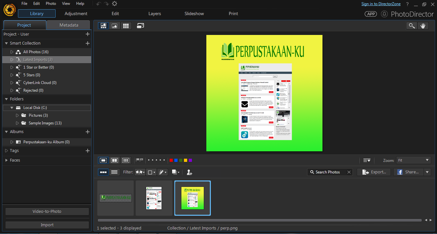Add a new smart collection
The width and height of the screenshot is (437, 234).
88,43
